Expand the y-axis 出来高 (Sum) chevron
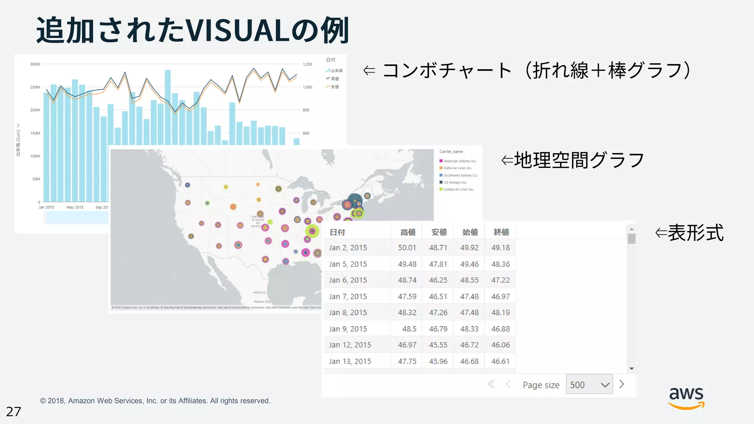Image resolution: width=754 pixels, height=424 pixels. point(18,126)
